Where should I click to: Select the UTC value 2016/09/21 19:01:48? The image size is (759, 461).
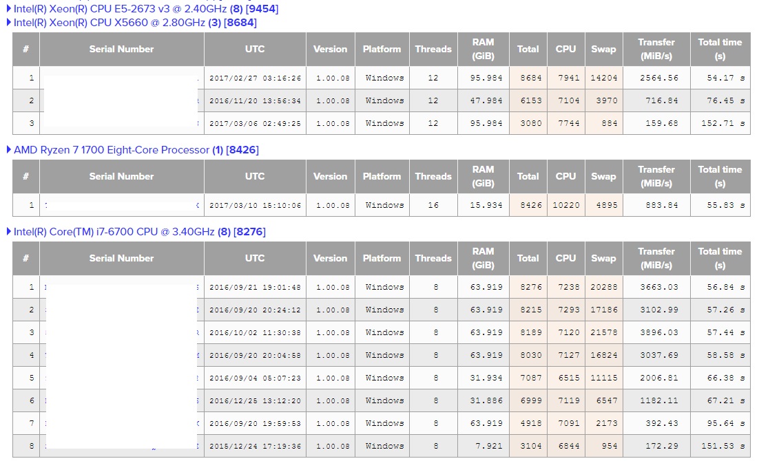255,287
